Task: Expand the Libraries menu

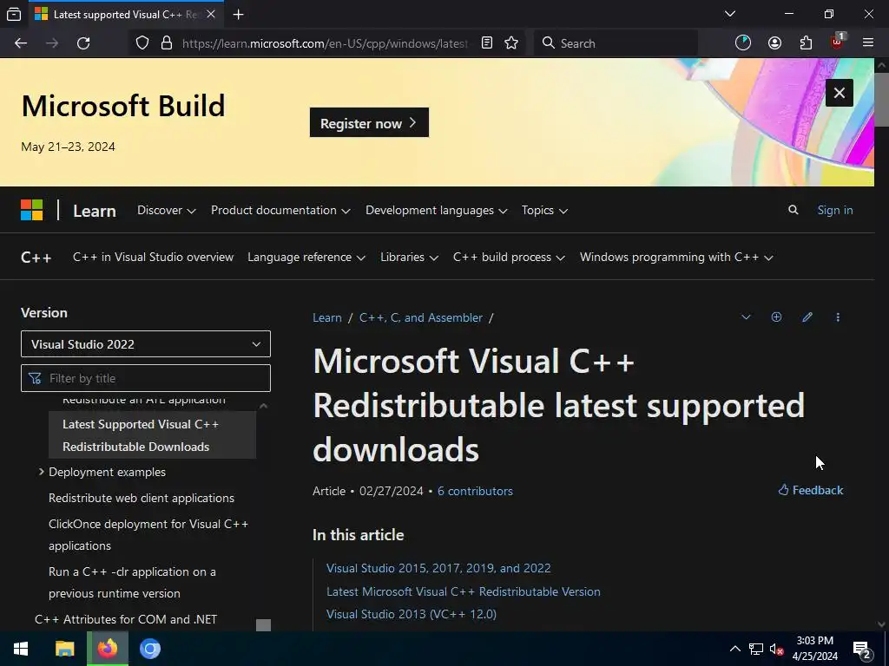Action: point(410,257)
